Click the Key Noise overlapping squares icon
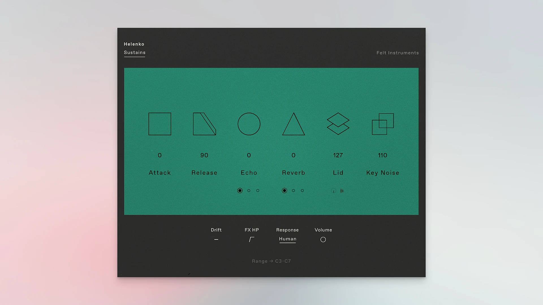 pyautogui.click(x=383, y=124)
